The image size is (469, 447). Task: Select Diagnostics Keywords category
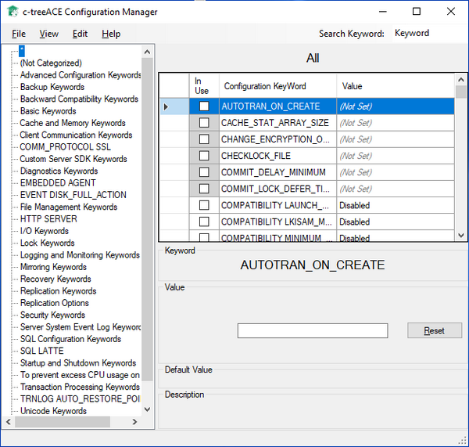pyautogui.click(x=59, y=171)
